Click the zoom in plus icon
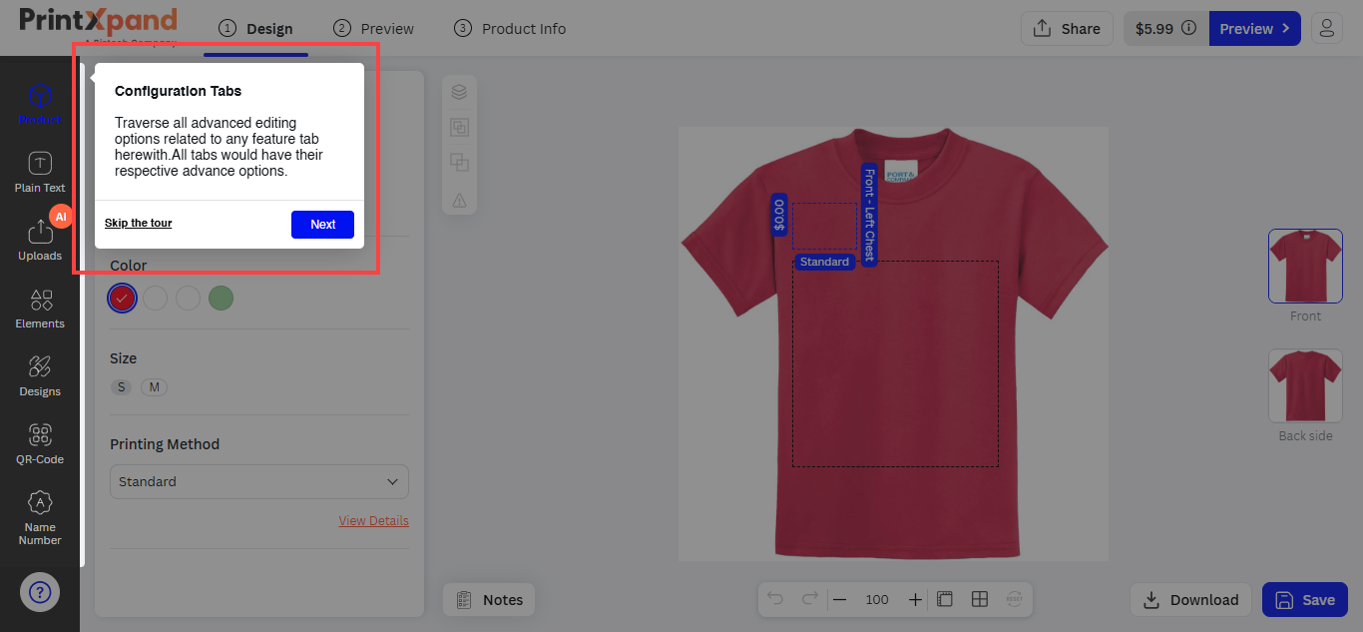This screenshot has height=632, width=1363. click(x=915, y=599)
